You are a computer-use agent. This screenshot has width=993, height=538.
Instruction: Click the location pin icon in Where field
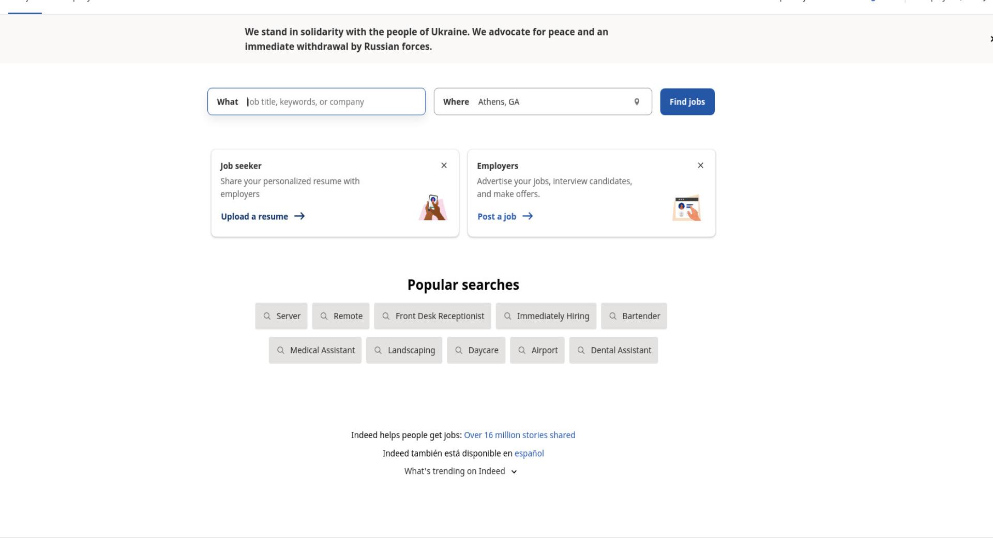click(x=637, y=102)
